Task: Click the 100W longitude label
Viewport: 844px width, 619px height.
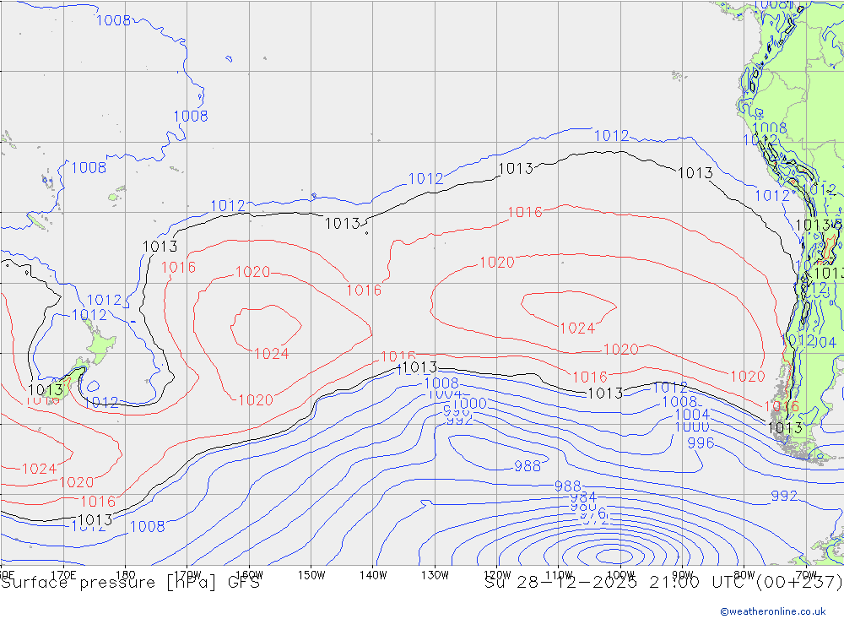Action: click(620, 575)
